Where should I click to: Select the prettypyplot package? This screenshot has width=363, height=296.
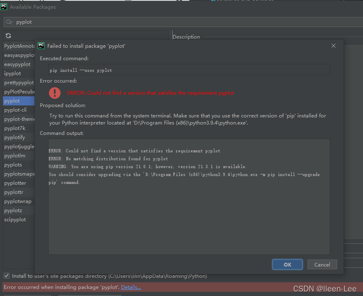click(x=17, y=82)
